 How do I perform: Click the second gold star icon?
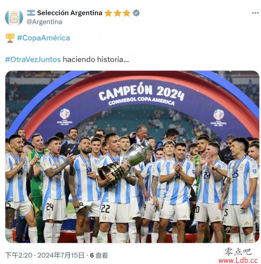[x=117, y=13]
